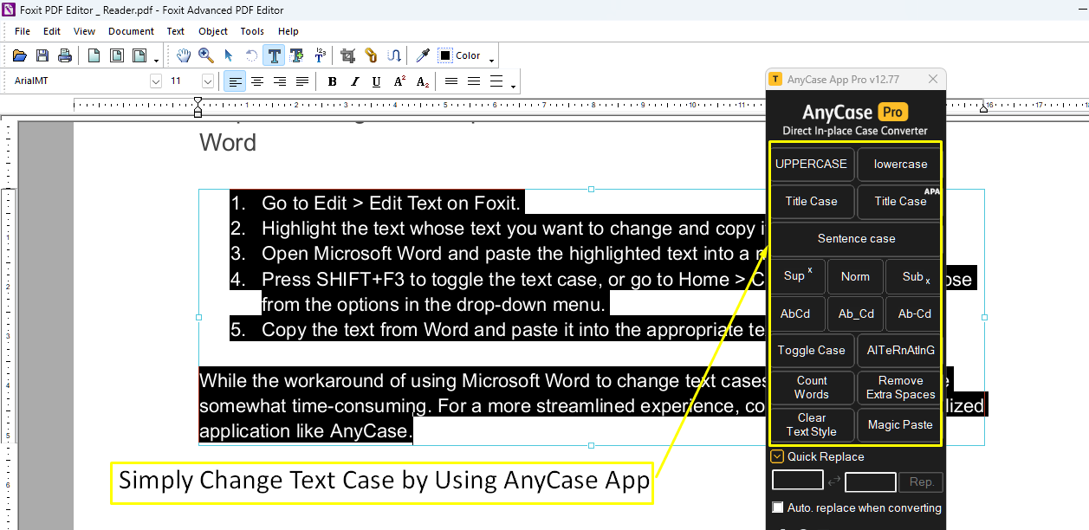Click the Count Words button
The height and width of the screenshot is (530, 1089).
812,387
